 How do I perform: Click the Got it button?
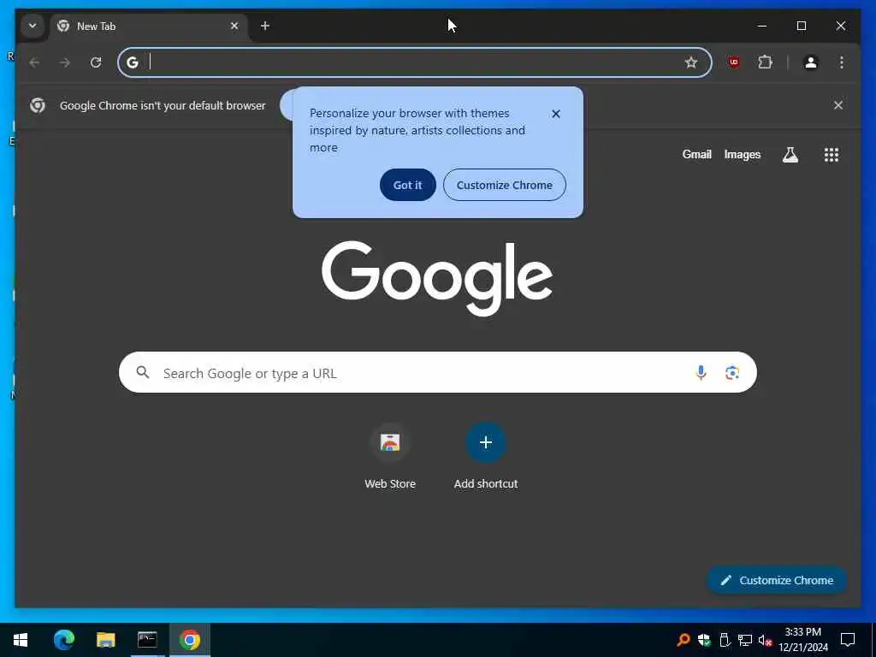(408, 185)
